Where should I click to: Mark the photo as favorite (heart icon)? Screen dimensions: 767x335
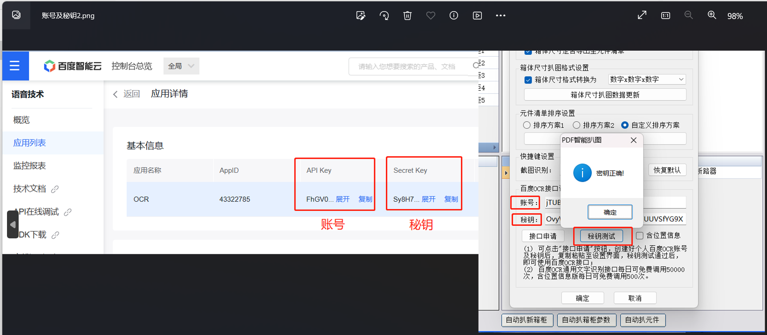pos(431,15)
